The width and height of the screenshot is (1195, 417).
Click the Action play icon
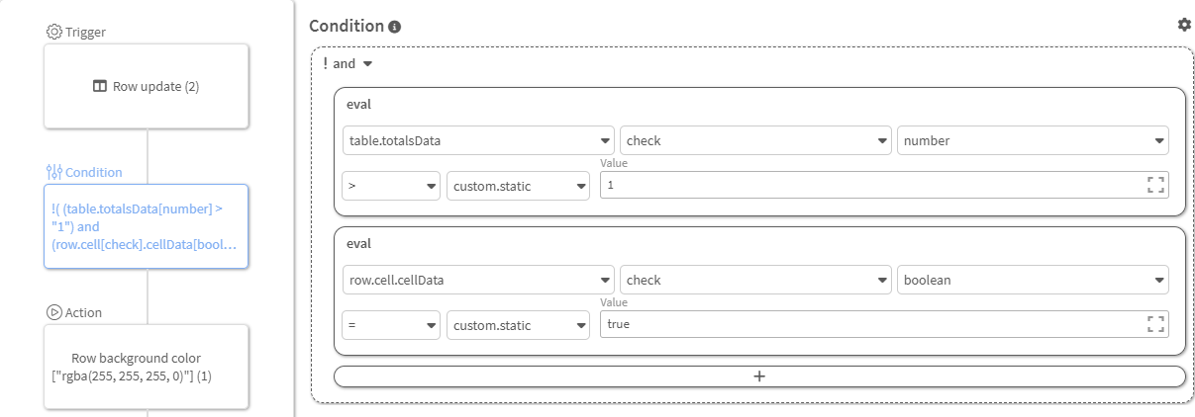(x=54, y=312)
